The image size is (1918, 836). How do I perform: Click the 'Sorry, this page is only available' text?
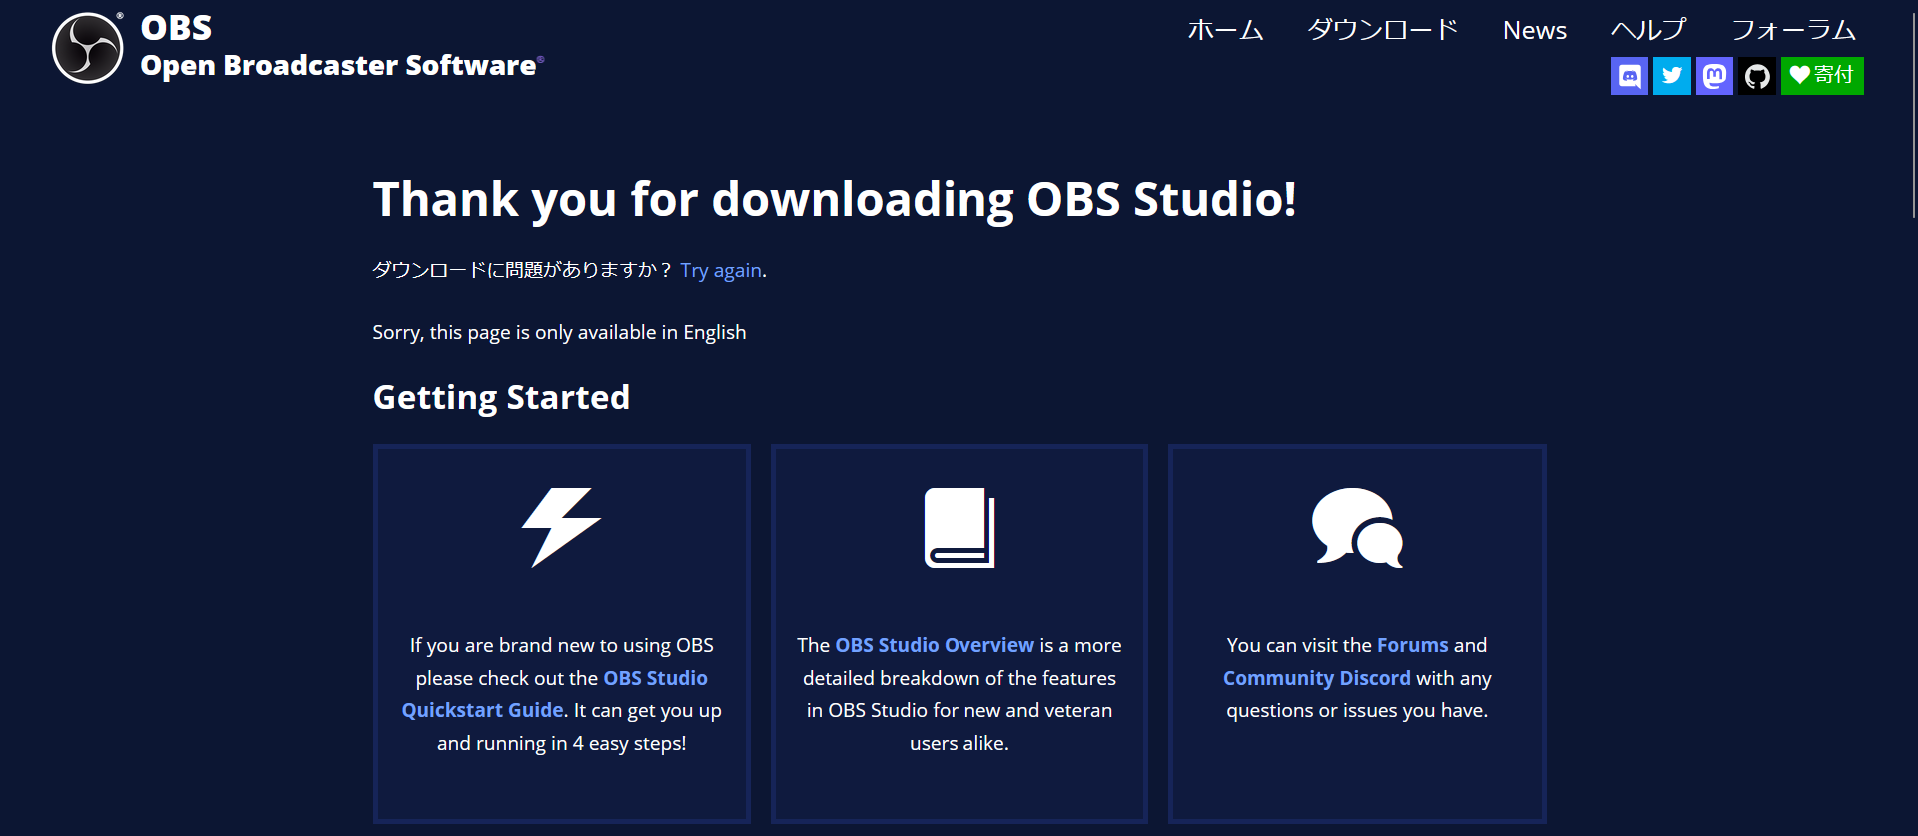click(559, 333)
